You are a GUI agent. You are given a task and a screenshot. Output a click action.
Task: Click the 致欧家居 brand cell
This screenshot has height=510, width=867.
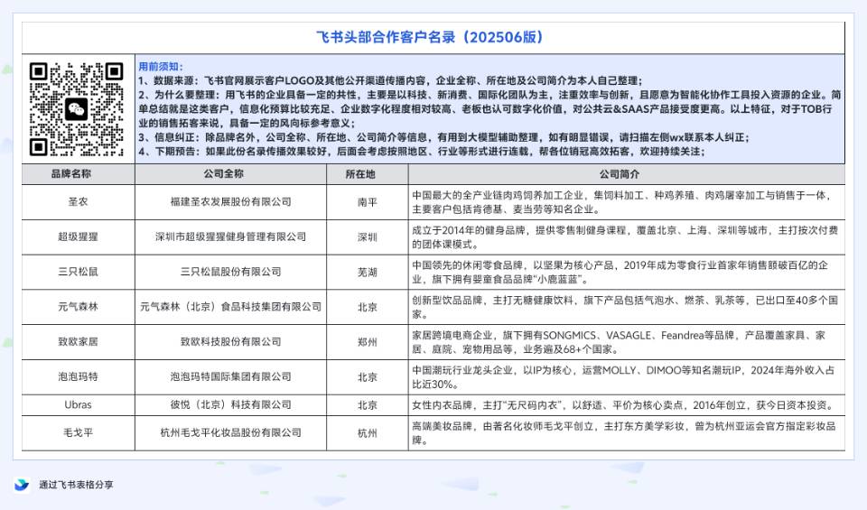tap(78, 341)
